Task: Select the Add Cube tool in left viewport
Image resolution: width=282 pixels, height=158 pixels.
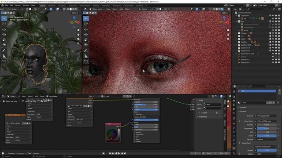Action: coord(4,61)
